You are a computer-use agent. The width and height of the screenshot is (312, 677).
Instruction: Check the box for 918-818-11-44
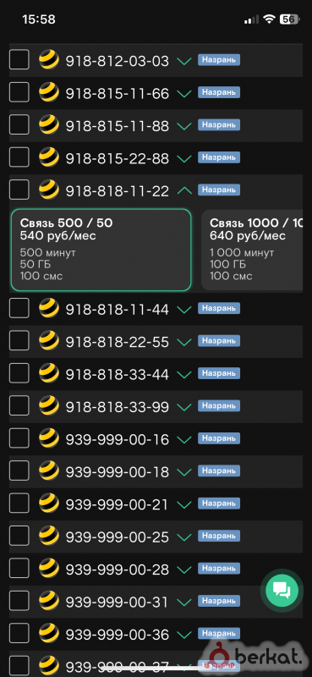tap(19, 308)
